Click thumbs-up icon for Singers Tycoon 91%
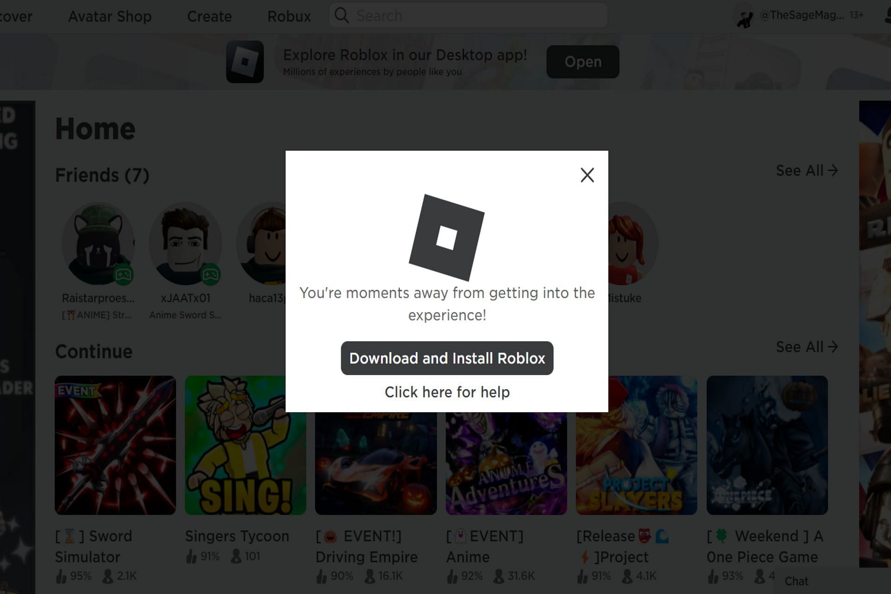The width and height of the screenshot is (891, 594). point(191,556)
